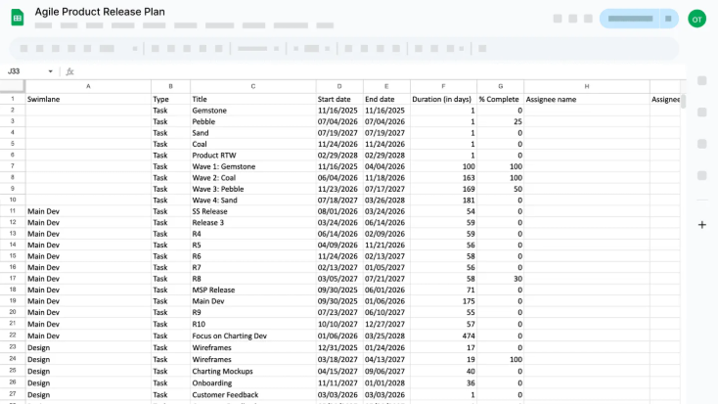Expand the Name box dropdown arrow
Image resolution: width=718 pixels, height=404 pixels.
click(x=51, y=71)
